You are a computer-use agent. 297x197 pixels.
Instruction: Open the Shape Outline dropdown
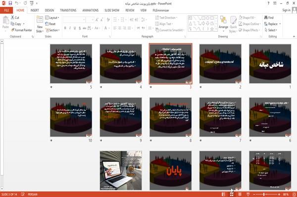point(249,24)
